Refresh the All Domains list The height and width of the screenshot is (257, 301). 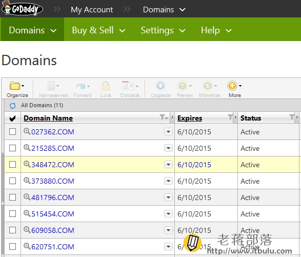pyautogui.click(x=13, y=106)
